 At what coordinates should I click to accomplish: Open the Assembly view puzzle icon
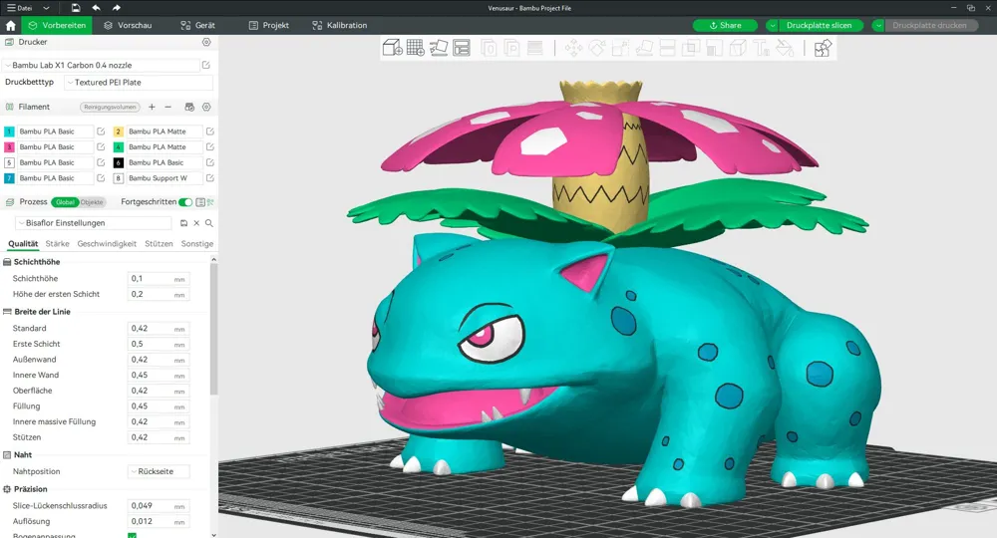point(823,48)
